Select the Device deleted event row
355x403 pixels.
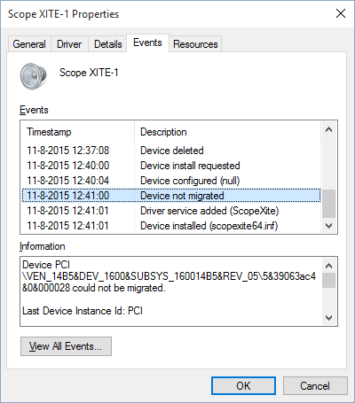(171, 151)
